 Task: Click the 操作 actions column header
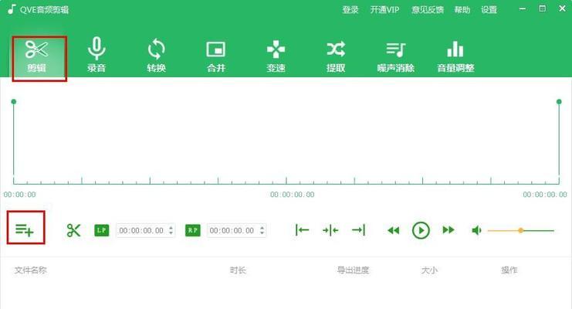(x=509, y=270)
